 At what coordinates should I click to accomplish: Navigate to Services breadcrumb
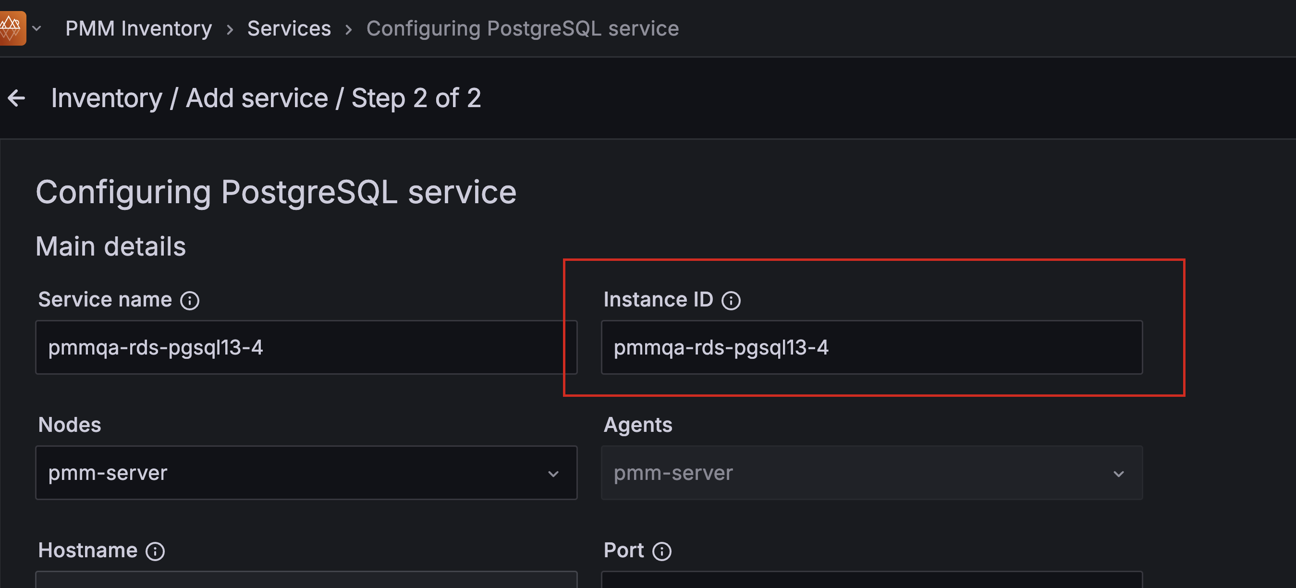289,28
